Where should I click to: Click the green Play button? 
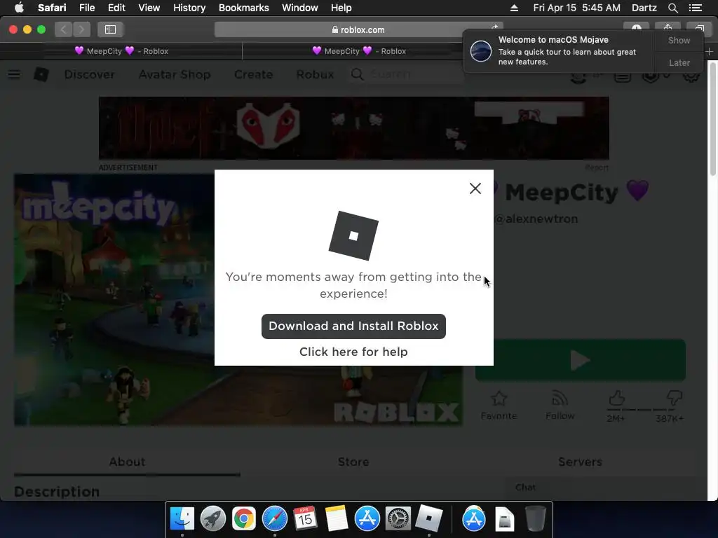(x=580, y=360)
